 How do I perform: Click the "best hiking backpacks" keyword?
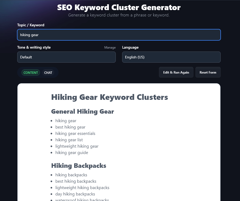pyautogui.click(x=76, y=181)
